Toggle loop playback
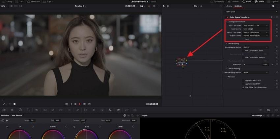 coord(90,104)
